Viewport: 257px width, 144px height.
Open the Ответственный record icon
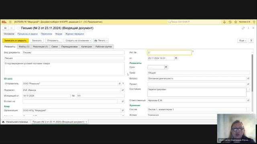click(x=248, y=100)
